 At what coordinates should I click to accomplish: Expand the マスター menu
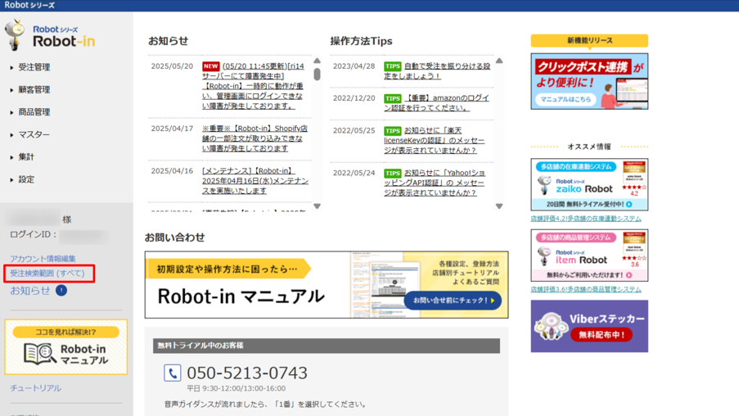29,135
